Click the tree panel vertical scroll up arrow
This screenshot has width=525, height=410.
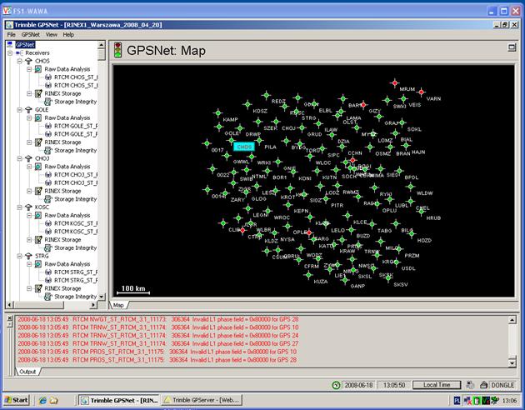102,45
